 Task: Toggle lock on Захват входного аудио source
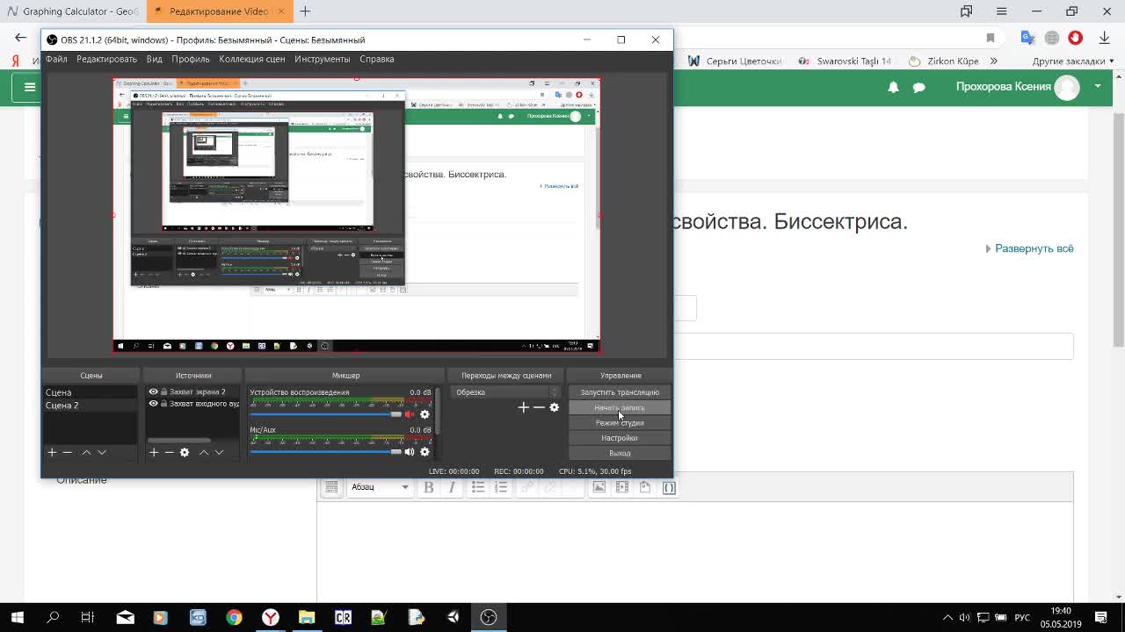pos(163,404)
